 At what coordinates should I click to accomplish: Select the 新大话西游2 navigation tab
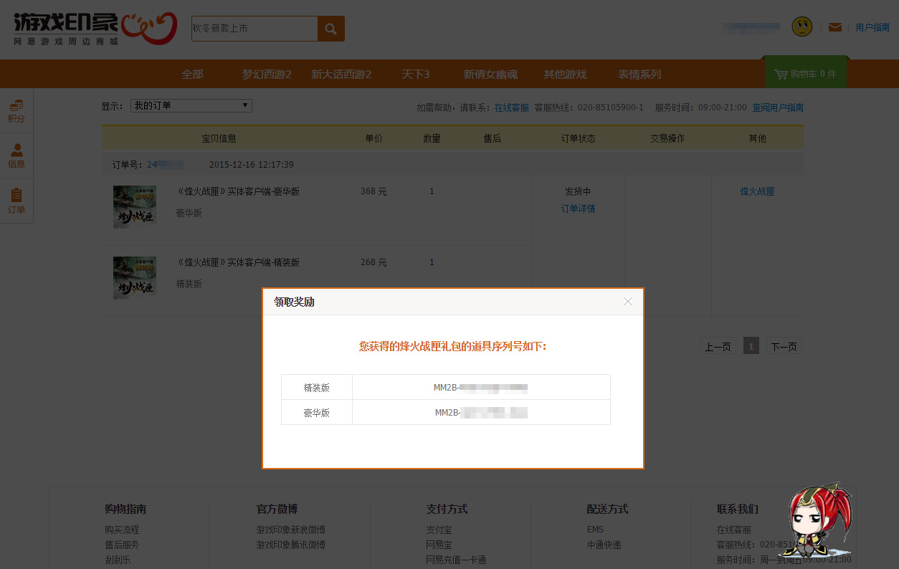pos(341,75)
